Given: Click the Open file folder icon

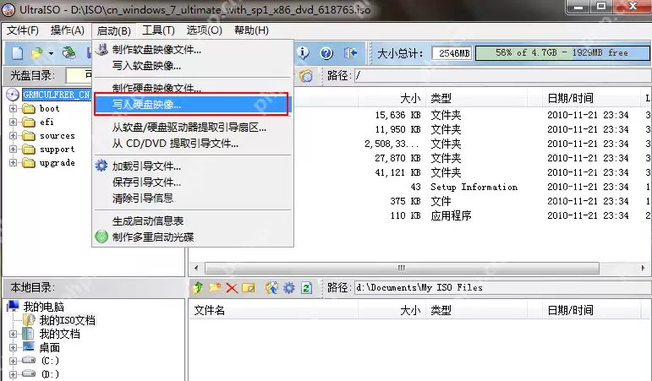Looking at the screenshot, I should pyautogui.click(x=37, y=53).
